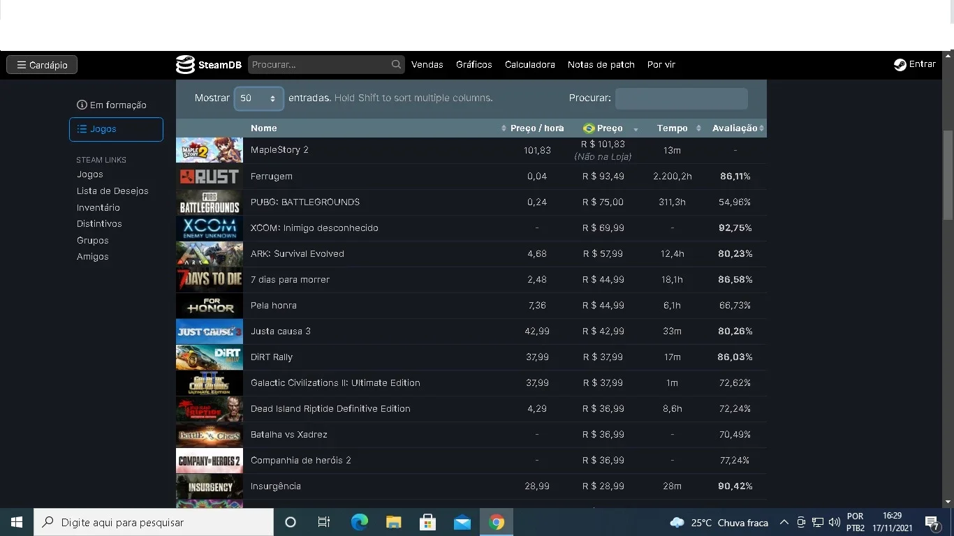Image resolution: width=954 pixels, height=536 pixels.
Task: Click the Steam icon next to Entrar
Action: (900, 64)
